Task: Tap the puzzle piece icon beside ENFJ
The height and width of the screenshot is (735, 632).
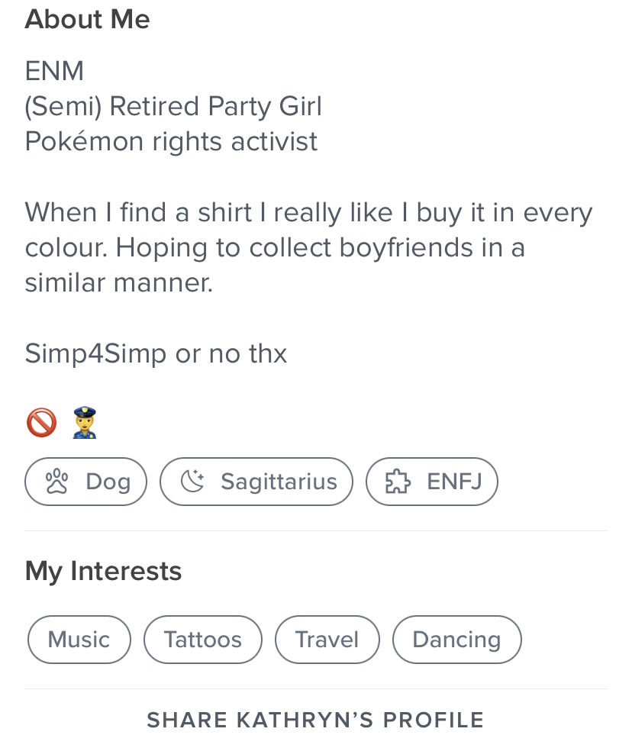Action: pos(398,482)
